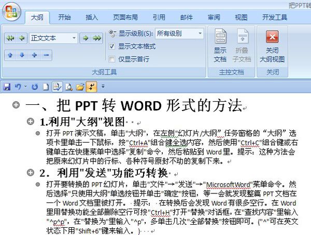Image resolution: width=311 pixels, height=235 pixels.
Task: Click heading text 一、把PPT转WORD形式的方法
Action: click(134, 105)
